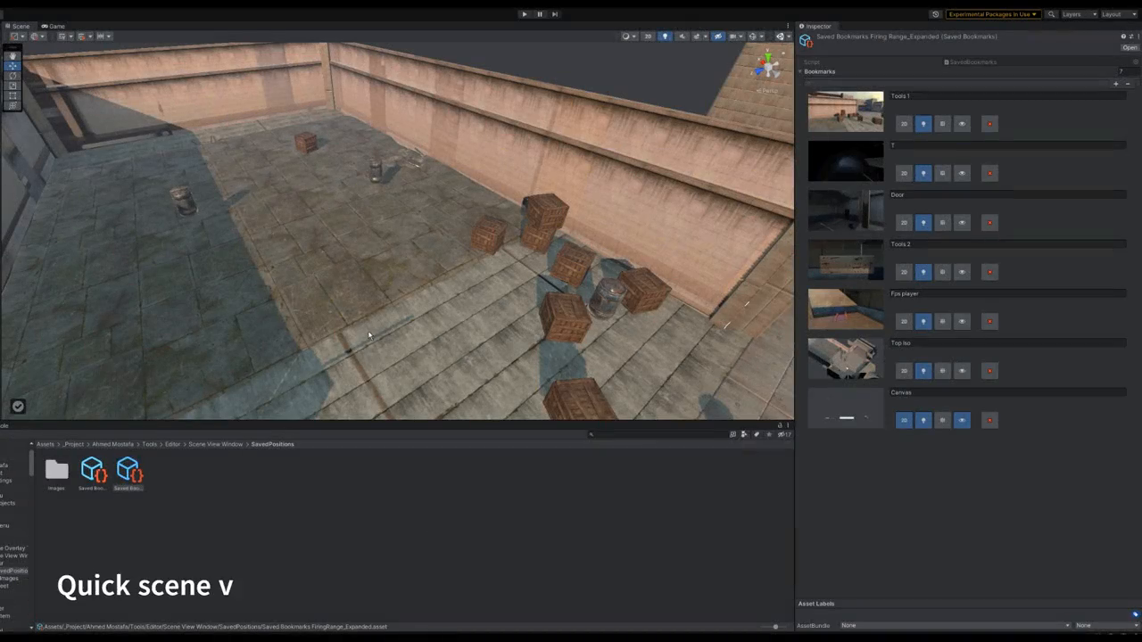Select the first Saved Bookmarks asset

(x=93, y=473)
